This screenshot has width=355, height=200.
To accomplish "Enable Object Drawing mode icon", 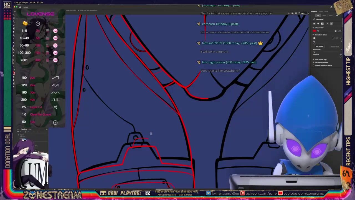I will coord(314,24).
